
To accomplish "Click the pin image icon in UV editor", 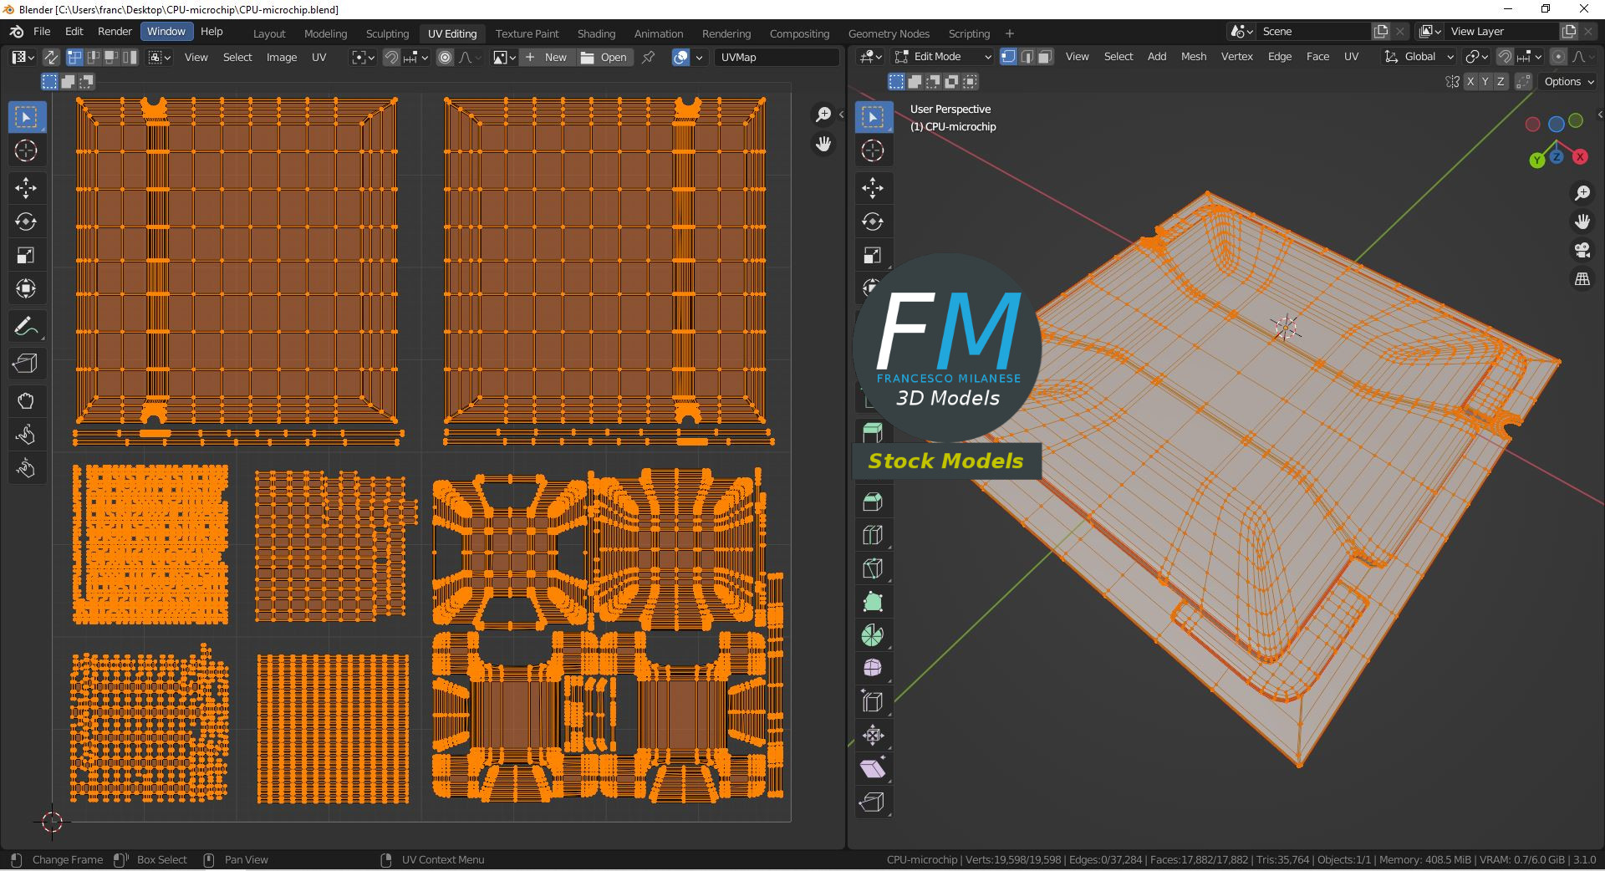I will click(648, 57).
